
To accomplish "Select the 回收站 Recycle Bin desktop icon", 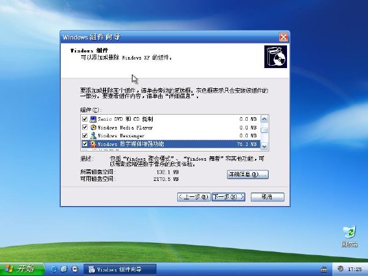I will (x=349, y=236).
